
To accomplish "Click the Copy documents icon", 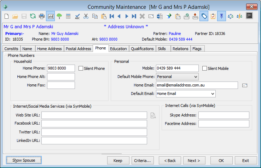I will coord(95,16).
